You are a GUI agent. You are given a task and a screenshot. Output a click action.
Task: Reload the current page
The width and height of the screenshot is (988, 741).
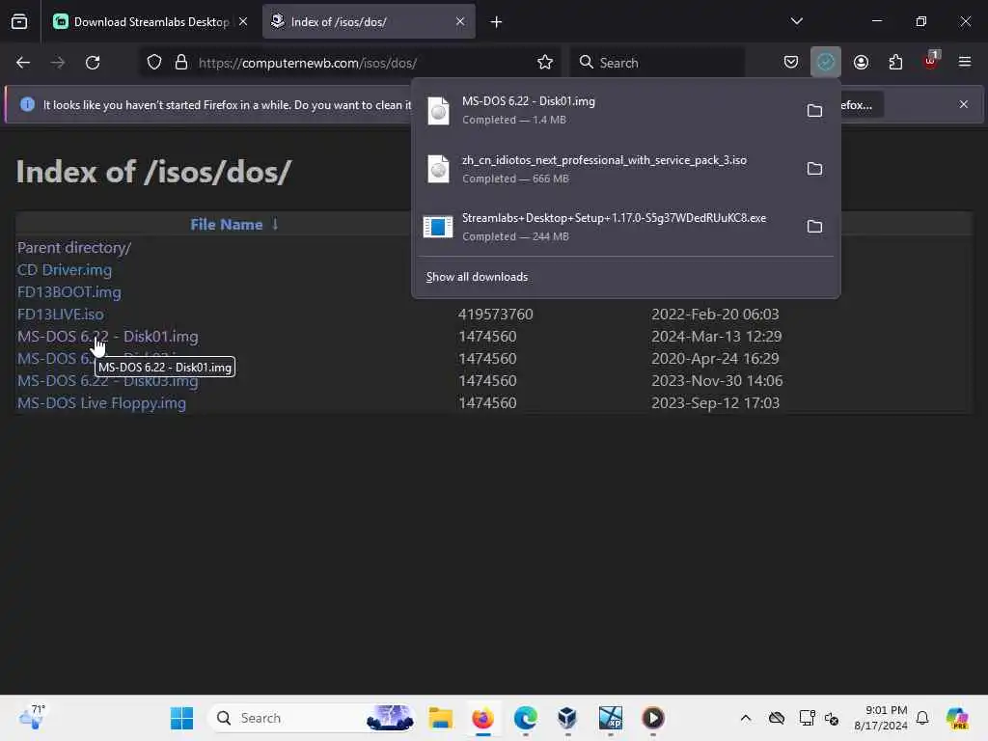[x=93, y=63]
